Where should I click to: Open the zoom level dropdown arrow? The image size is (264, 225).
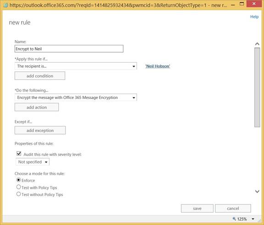(x=253, y=219)
